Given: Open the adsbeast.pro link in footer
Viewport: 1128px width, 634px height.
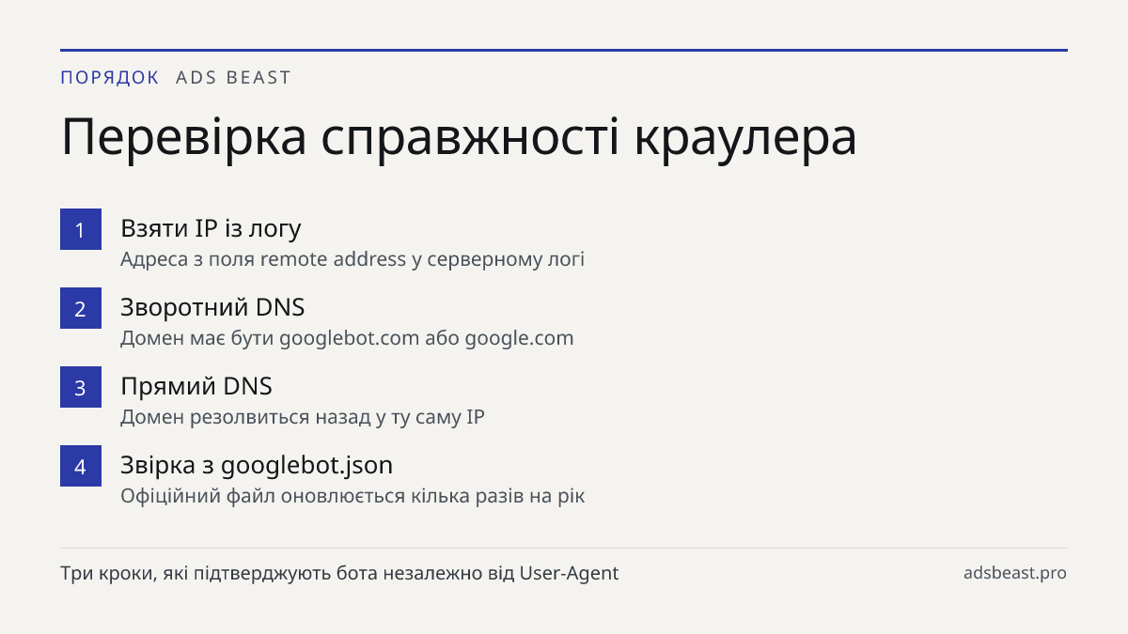Looking at the screenshot, I should 1015,573.
